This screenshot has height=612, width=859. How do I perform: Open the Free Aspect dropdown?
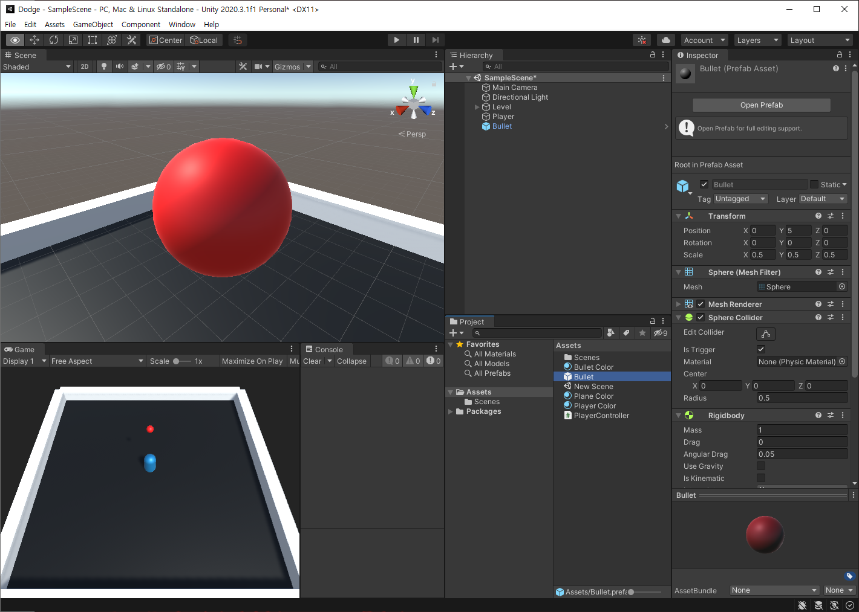point(97,361)
